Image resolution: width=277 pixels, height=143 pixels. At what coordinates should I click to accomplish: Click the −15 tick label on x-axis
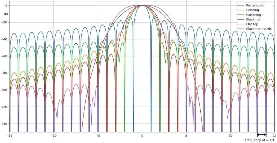[x=9, y=136]
